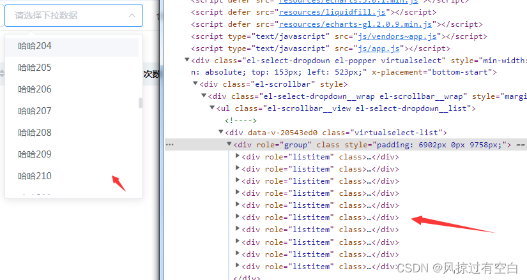This screenshot has height=280, width=527.
Task: Click the 请选择下拉数据 select input
Action: (x=73, y=15)
